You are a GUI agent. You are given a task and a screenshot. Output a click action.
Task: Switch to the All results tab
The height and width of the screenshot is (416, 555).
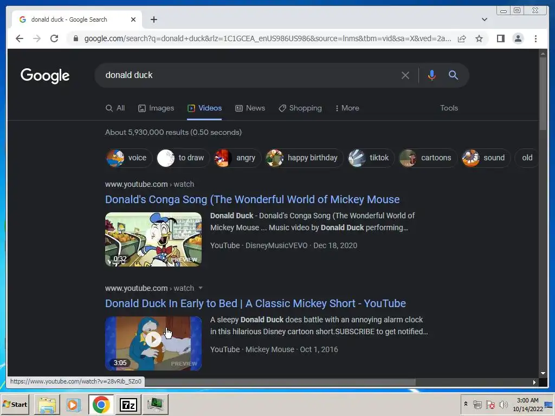(x=115, y=108)
